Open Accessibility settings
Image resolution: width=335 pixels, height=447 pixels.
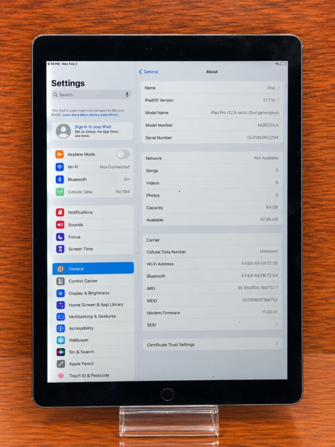click(94, 329)
